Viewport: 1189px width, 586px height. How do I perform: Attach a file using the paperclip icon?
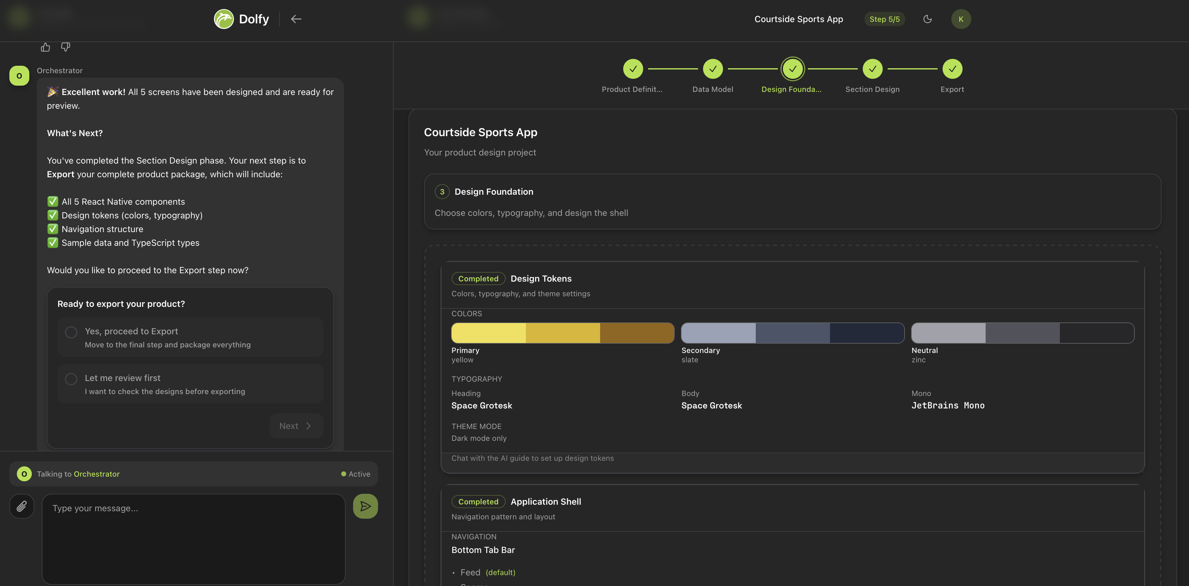tap(21, 506)
